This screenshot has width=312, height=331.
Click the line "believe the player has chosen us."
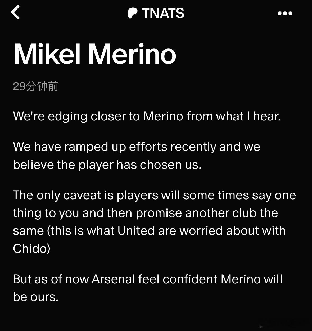[107, 165]
